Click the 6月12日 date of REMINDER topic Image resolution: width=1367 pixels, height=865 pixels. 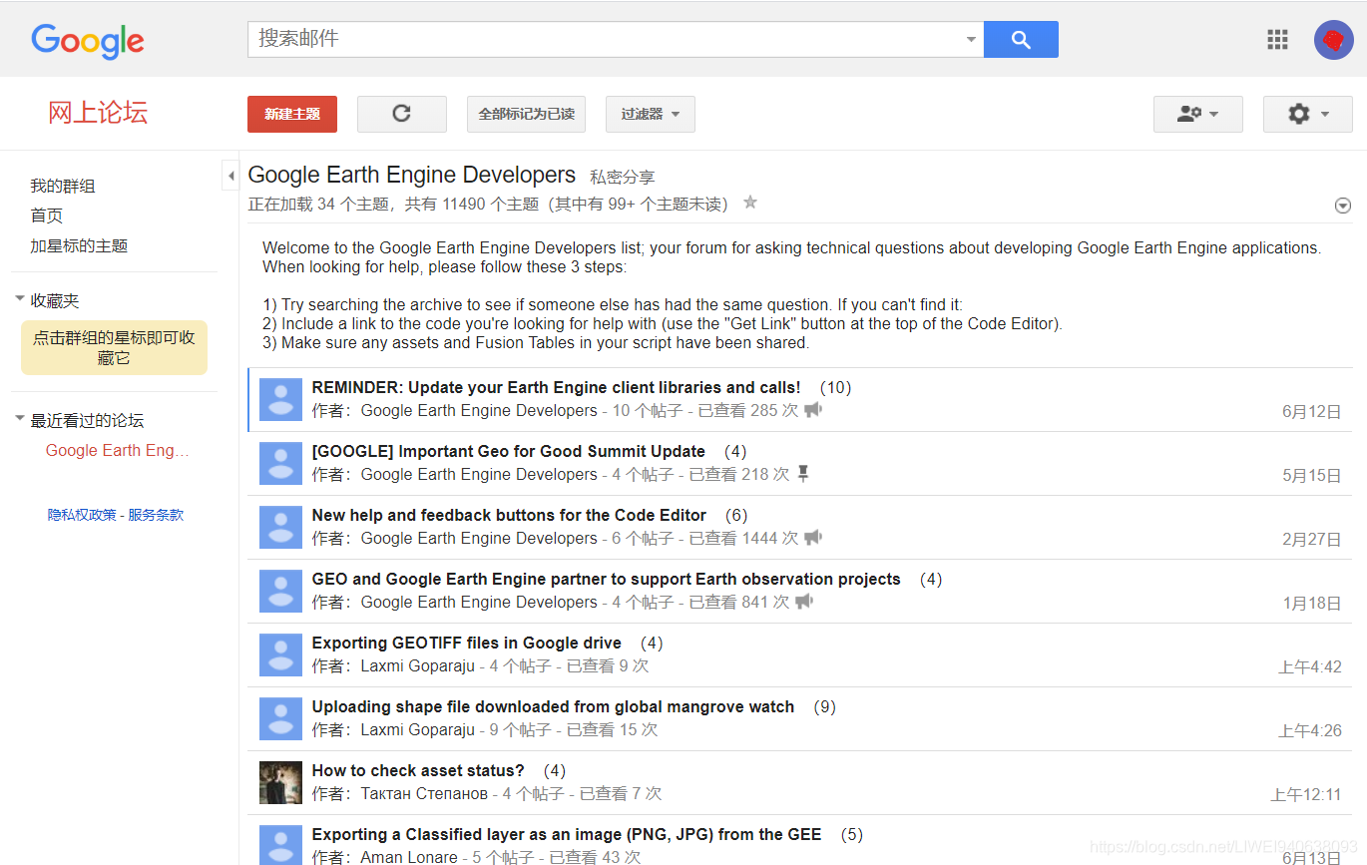[x=1311, y=411]
